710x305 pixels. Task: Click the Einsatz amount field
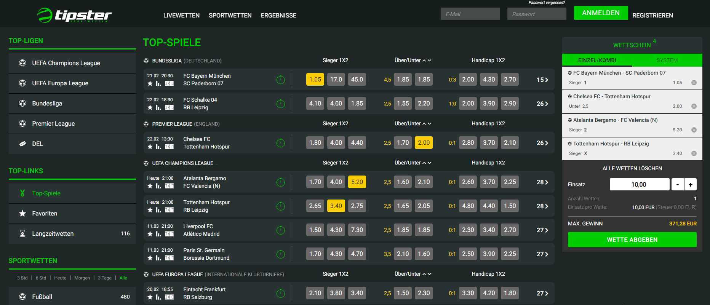[640, 184]
